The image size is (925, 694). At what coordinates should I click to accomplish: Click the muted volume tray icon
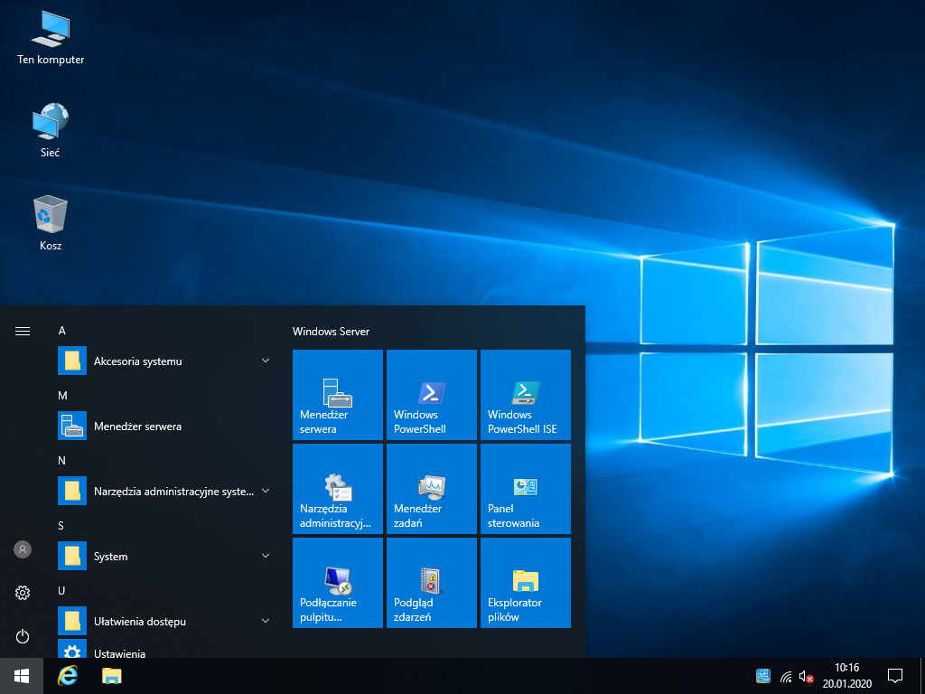806,676
